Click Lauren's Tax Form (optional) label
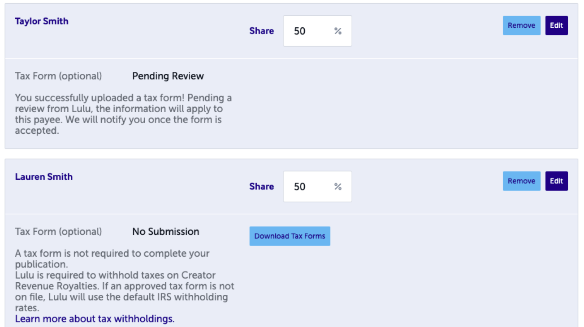Image resolution: width=584 pixels, height=327 pixels. pos(58,232)
